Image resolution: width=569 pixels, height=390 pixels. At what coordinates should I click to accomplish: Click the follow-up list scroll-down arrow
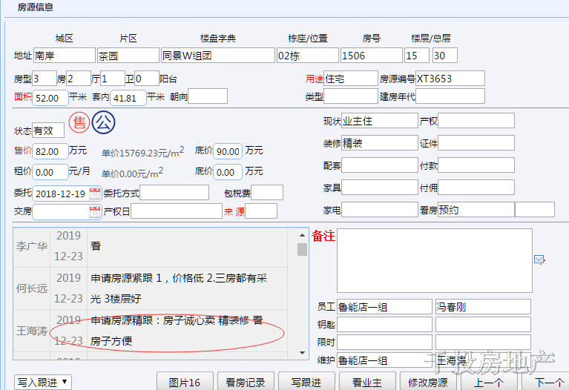point(302,352)
